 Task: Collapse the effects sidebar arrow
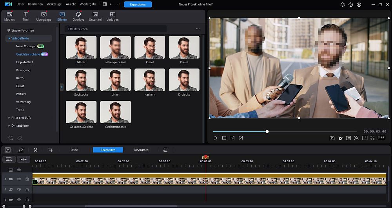coord(62,87)
